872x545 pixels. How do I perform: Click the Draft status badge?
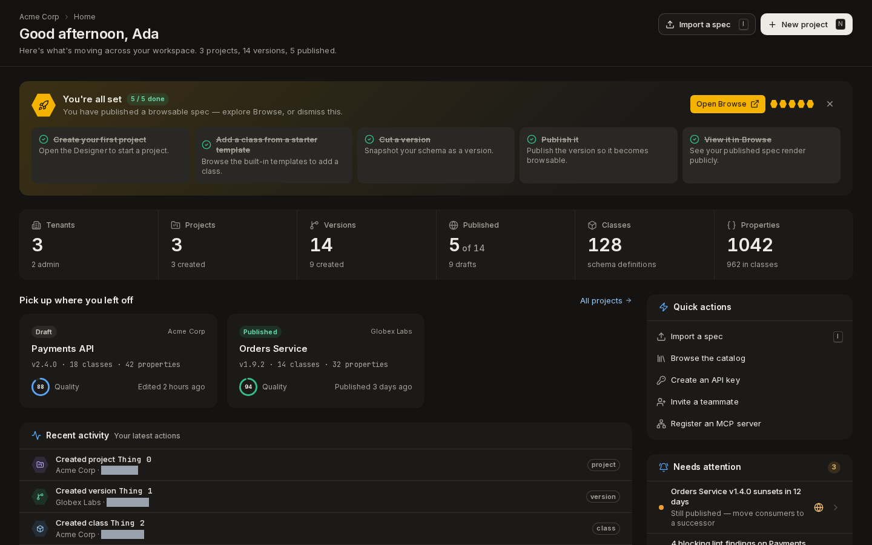point(44,332)
